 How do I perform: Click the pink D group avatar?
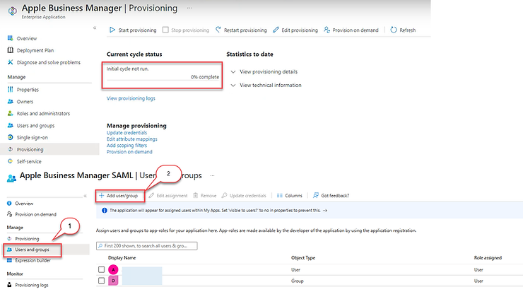tap(113, 281)
